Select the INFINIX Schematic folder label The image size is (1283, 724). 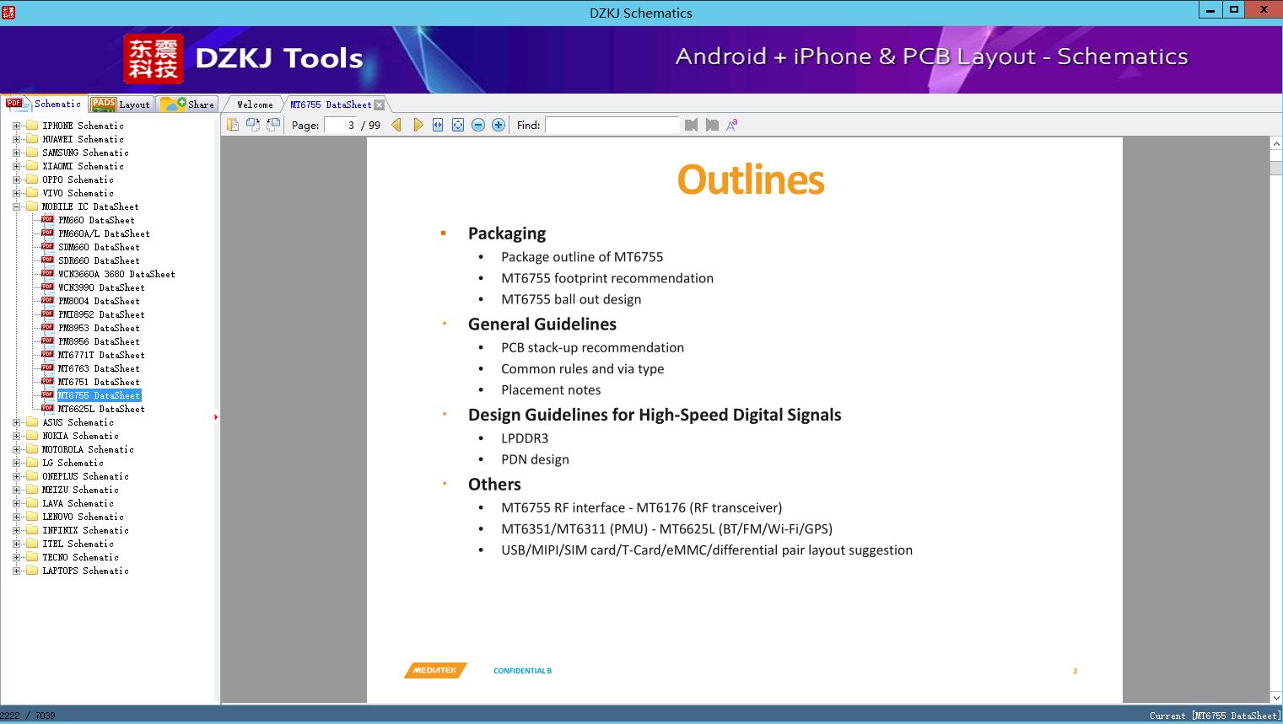coord(85,530)
